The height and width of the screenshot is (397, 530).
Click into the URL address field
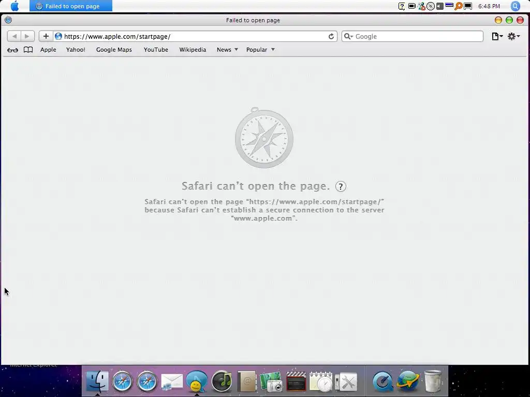[195, 36]
